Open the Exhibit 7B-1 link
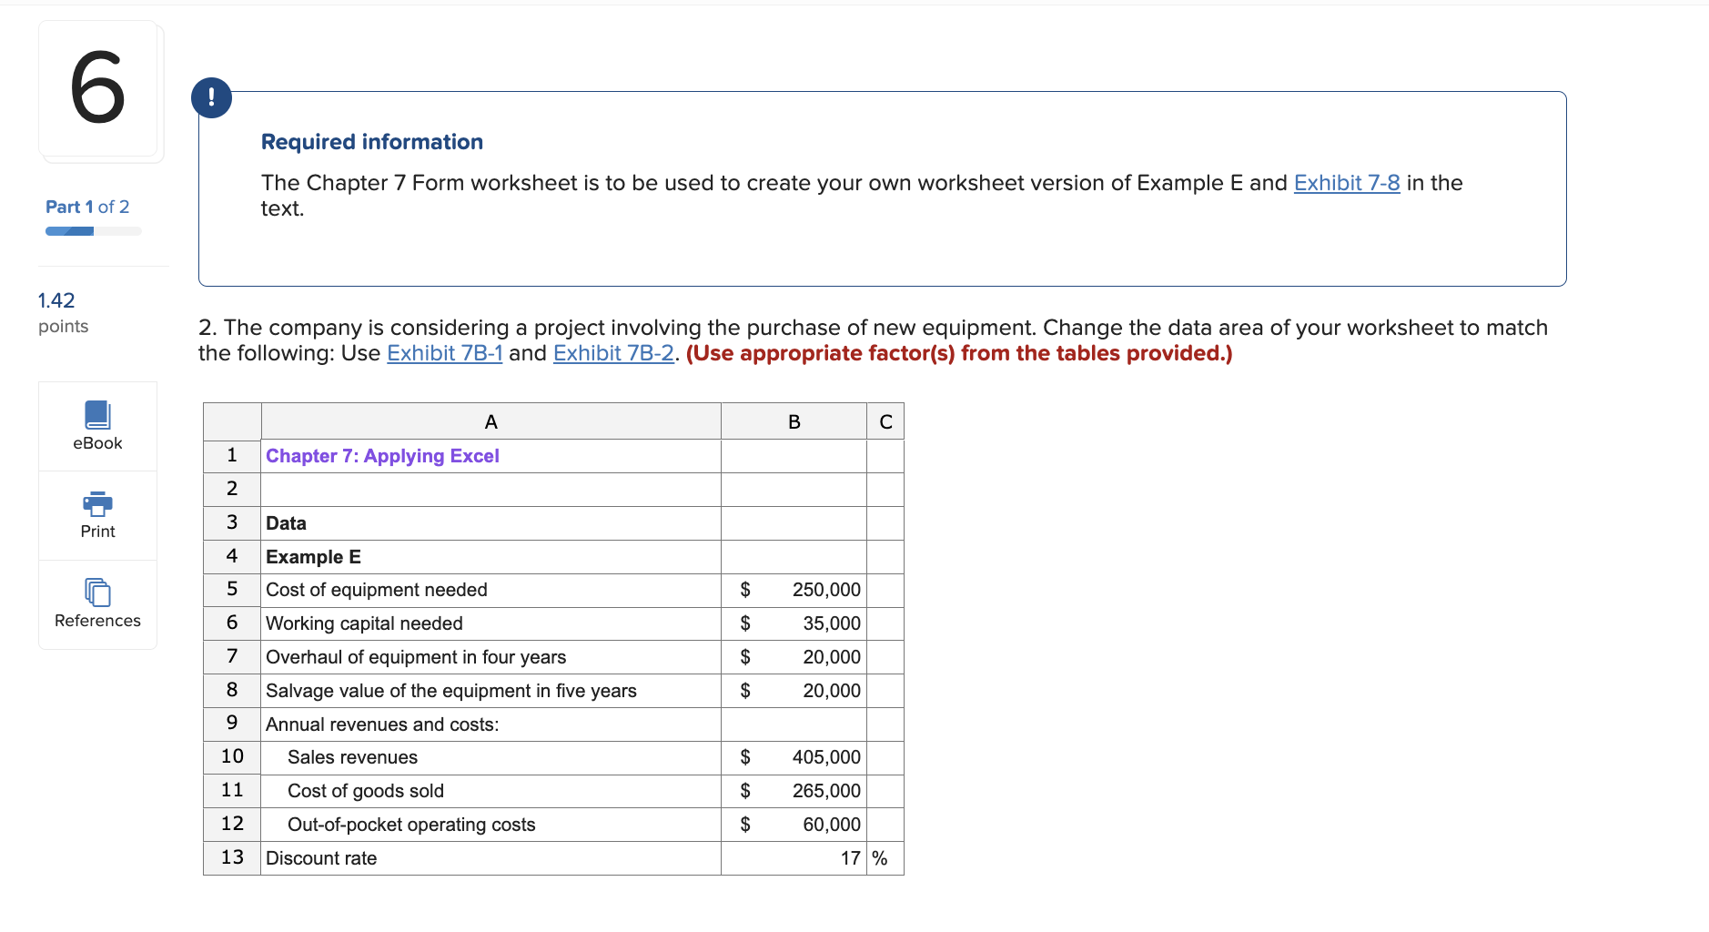 (445, 353)
